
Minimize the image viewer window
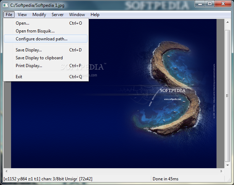click(x=200, y=4)
